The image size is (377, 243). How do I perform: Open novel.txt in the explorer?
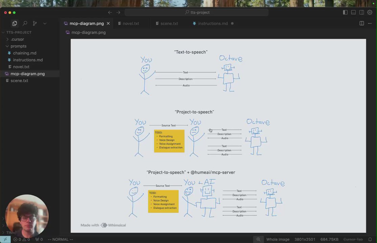click(x=21, y=67)
